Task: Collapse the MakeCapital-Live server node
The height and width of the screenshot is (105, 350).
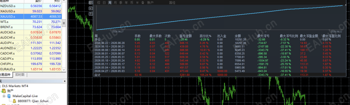Action: click(4, 96)
